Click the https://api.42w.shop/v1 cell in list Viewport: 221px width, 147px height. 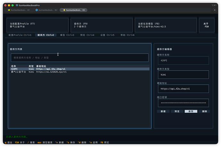coord(51,69)
